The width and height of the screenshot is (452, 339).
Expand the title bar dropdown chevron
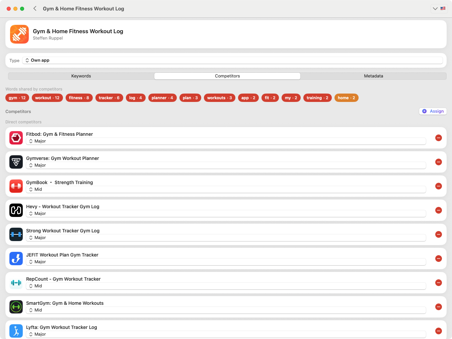[435, 8]
